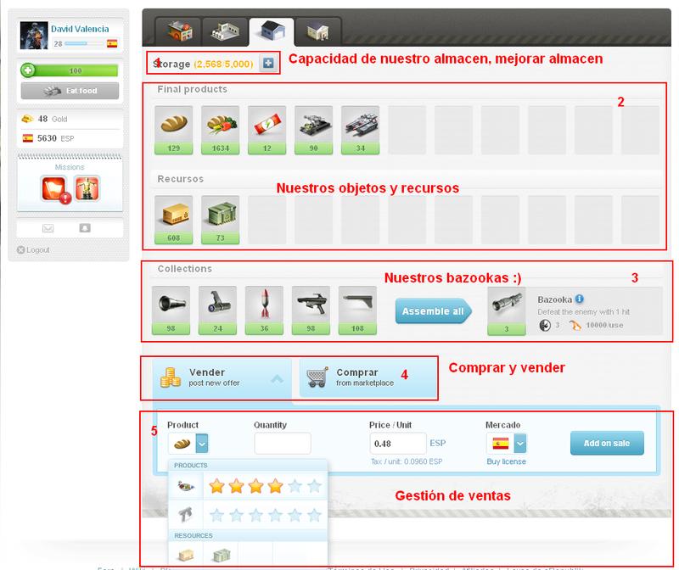The height and width of the screenshot is (570, 679).
Task: Collapse the Vender post new offer panel
Action: tap(276, 379)
